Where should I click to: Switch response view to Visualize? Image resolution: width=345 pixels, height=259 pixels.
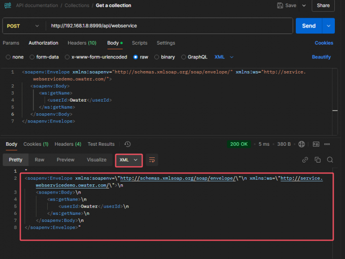(x=96, y=159)
